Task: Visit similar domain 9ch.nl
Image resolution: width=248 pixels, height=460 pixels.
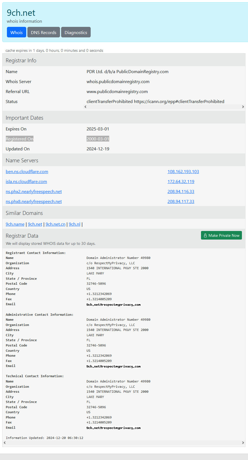Action: [74, 224]
